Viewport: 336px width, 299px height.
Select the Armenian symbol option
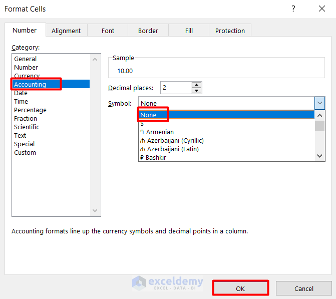pos(160,132)
